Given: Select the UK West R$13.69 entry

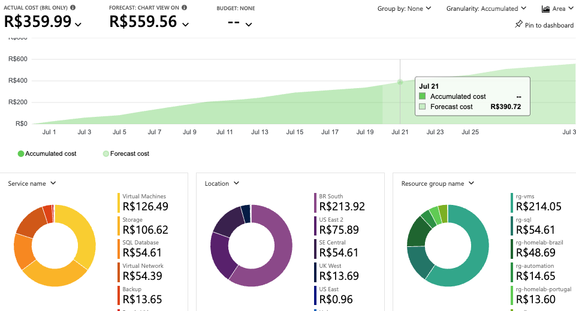Looking at the screenshot, I should coord(336,272).
